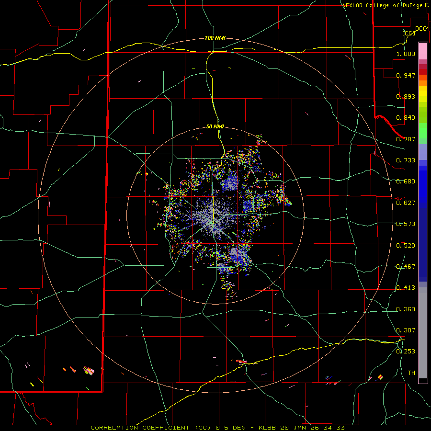Select the 0.733 scale value
Viewport: 431px width, 431px height.
tap(406, 160)
